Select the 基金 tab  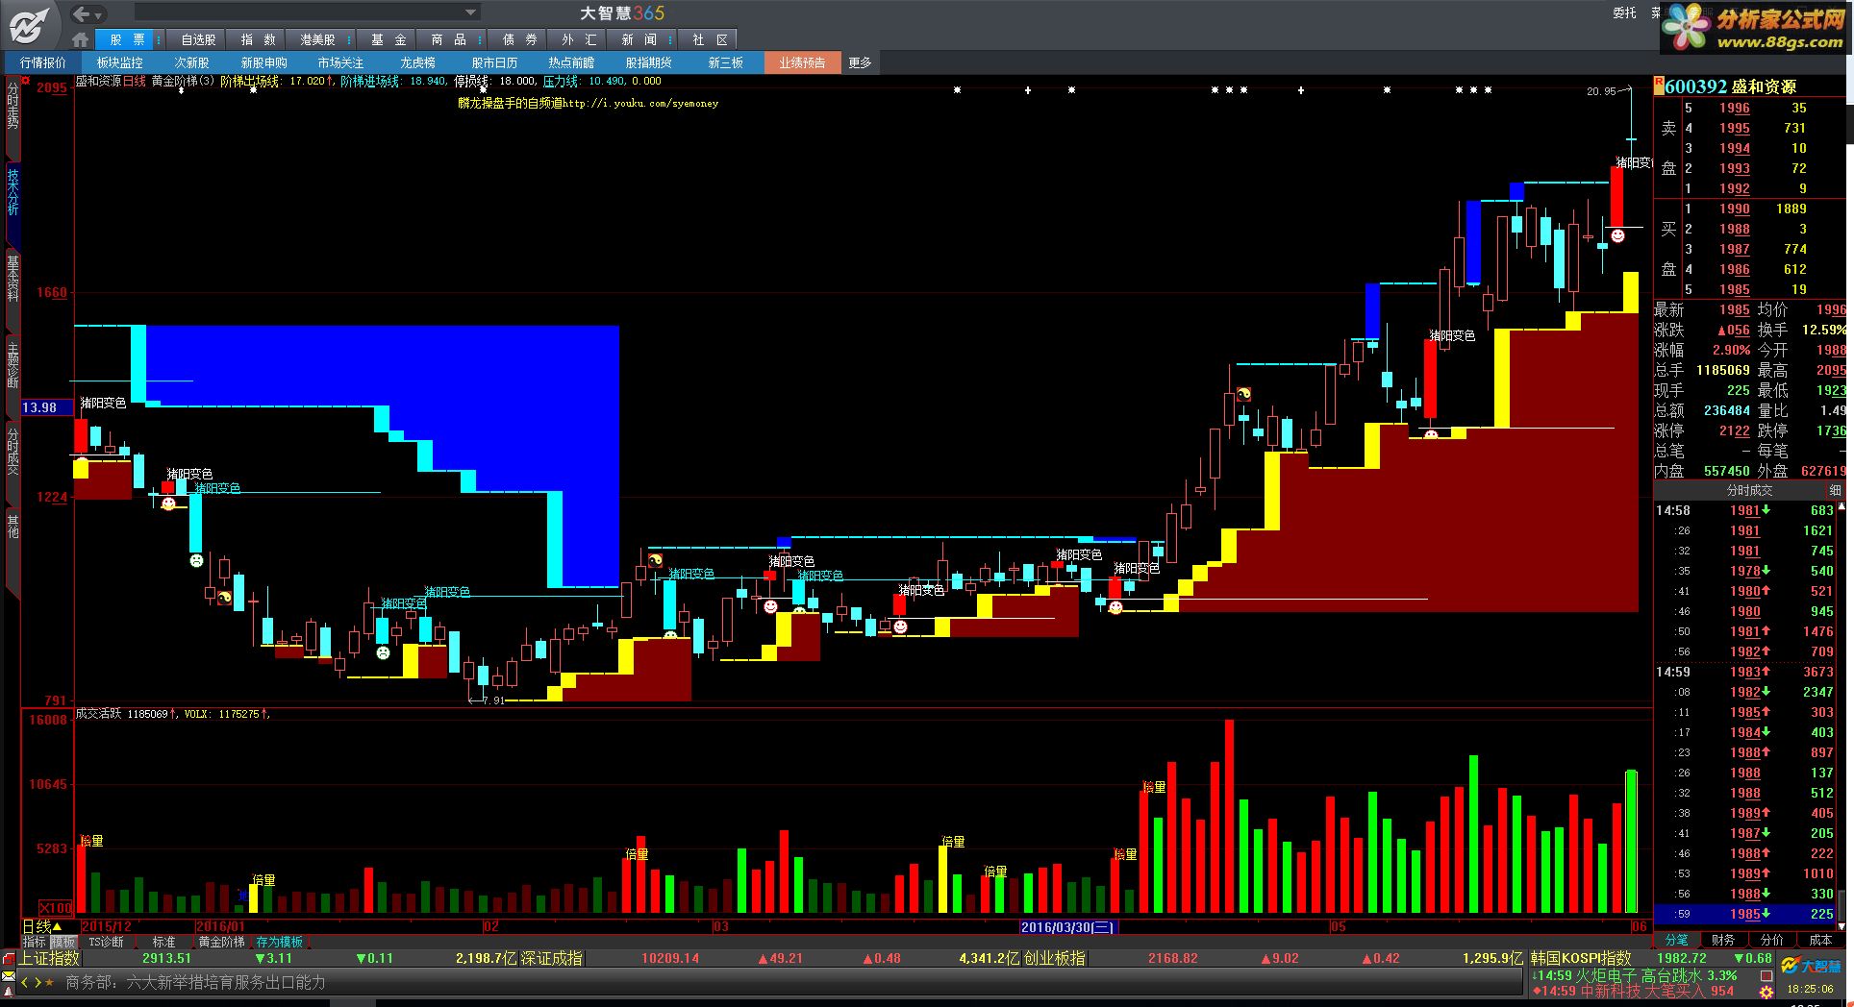pyautogui.click(x=388, y=39)
